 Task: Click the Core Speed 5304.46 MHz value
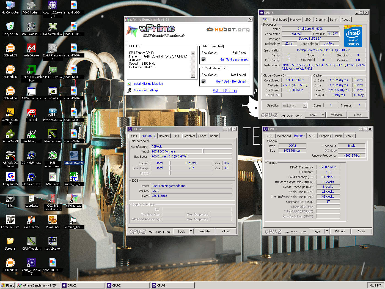(x=295, y=80)
